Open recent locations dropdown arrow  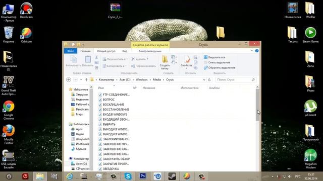coord(81,79)
